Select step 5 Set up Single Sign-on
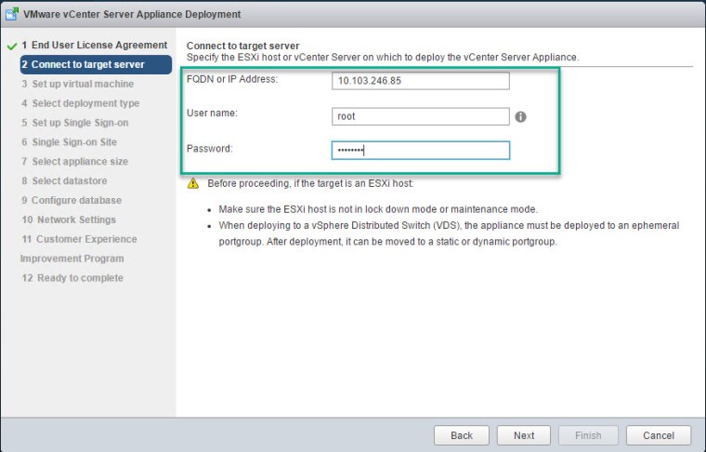Viewport: 706px width, 452px height. tap(75, 123)
